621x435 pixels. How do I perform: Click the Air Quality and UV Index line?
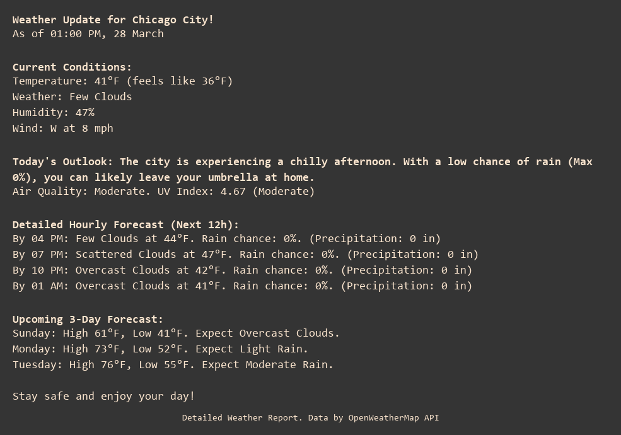[163, 191]
